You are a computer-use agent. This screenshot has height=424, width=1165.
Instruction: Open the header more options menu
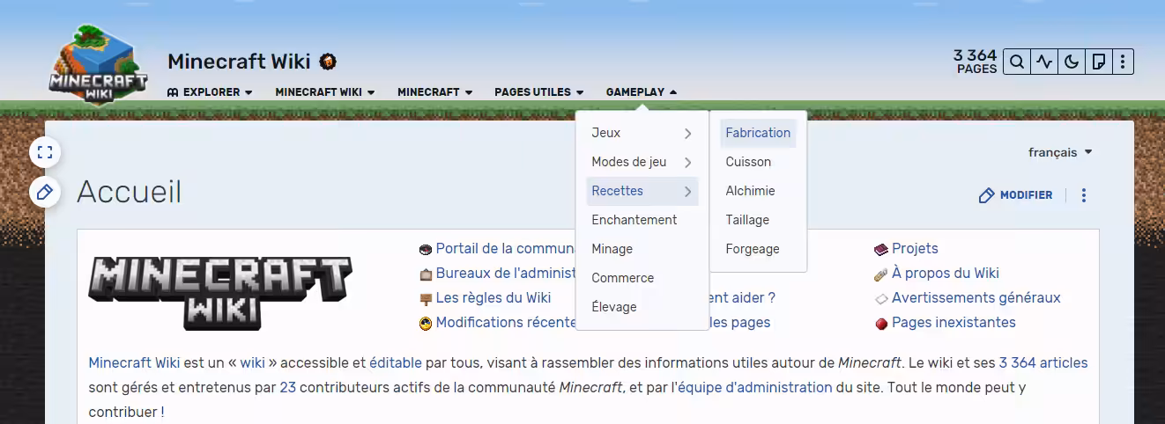click(x=1122, y=62)
